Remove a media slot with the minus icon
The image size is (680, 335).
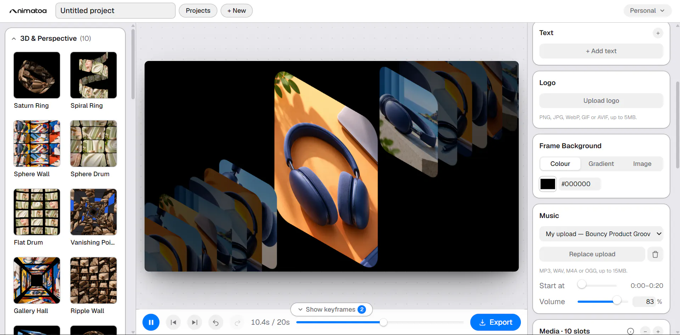[x=645, y=331]
